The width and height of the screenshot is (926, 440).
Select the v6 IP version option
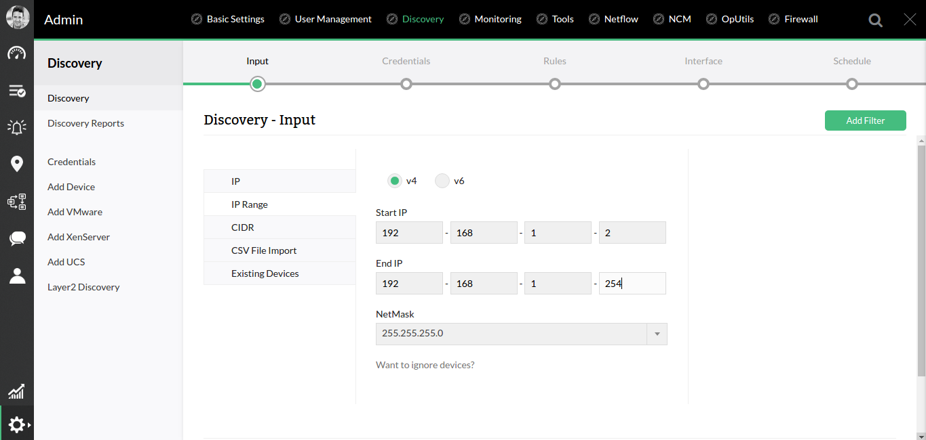click(x=442, y=181)
